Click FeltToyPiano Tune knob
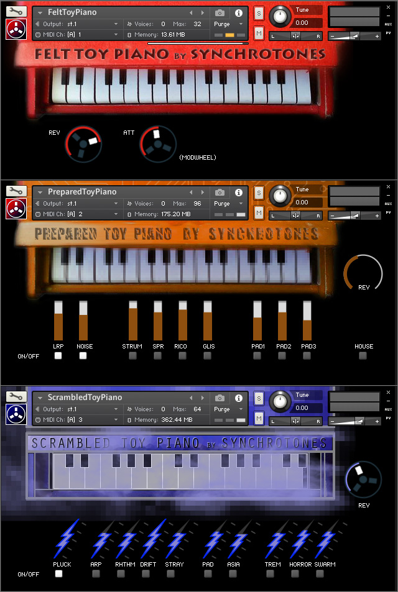This screenshot has width=398, height=592. 280,16
